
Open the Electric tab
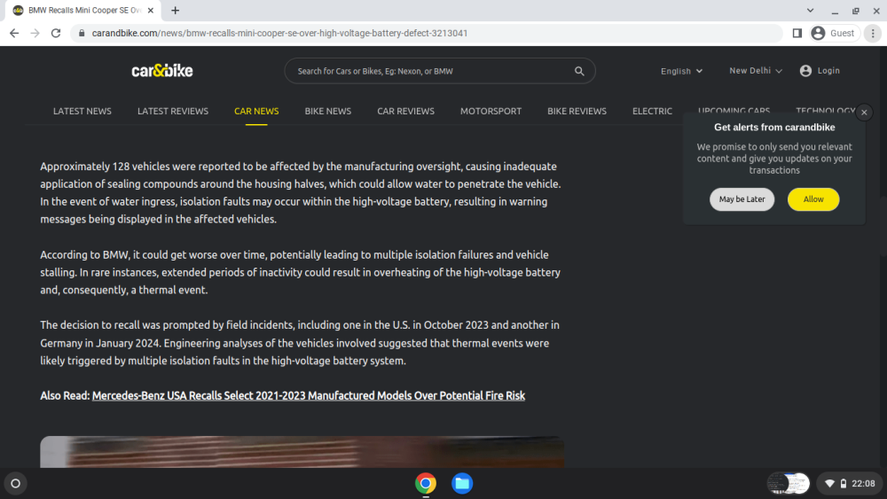652,112
